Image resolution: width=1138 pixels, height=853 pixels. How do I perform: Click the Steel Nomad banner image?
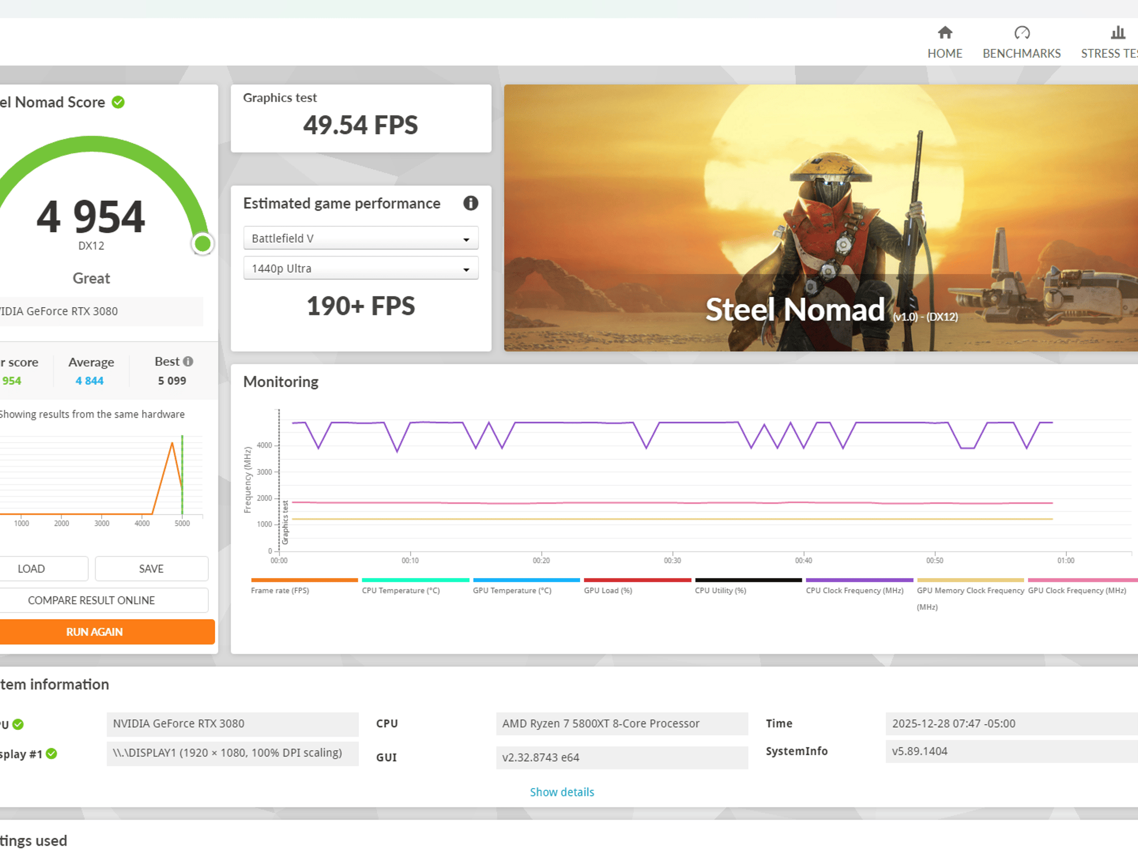click(x=820, y=218)
